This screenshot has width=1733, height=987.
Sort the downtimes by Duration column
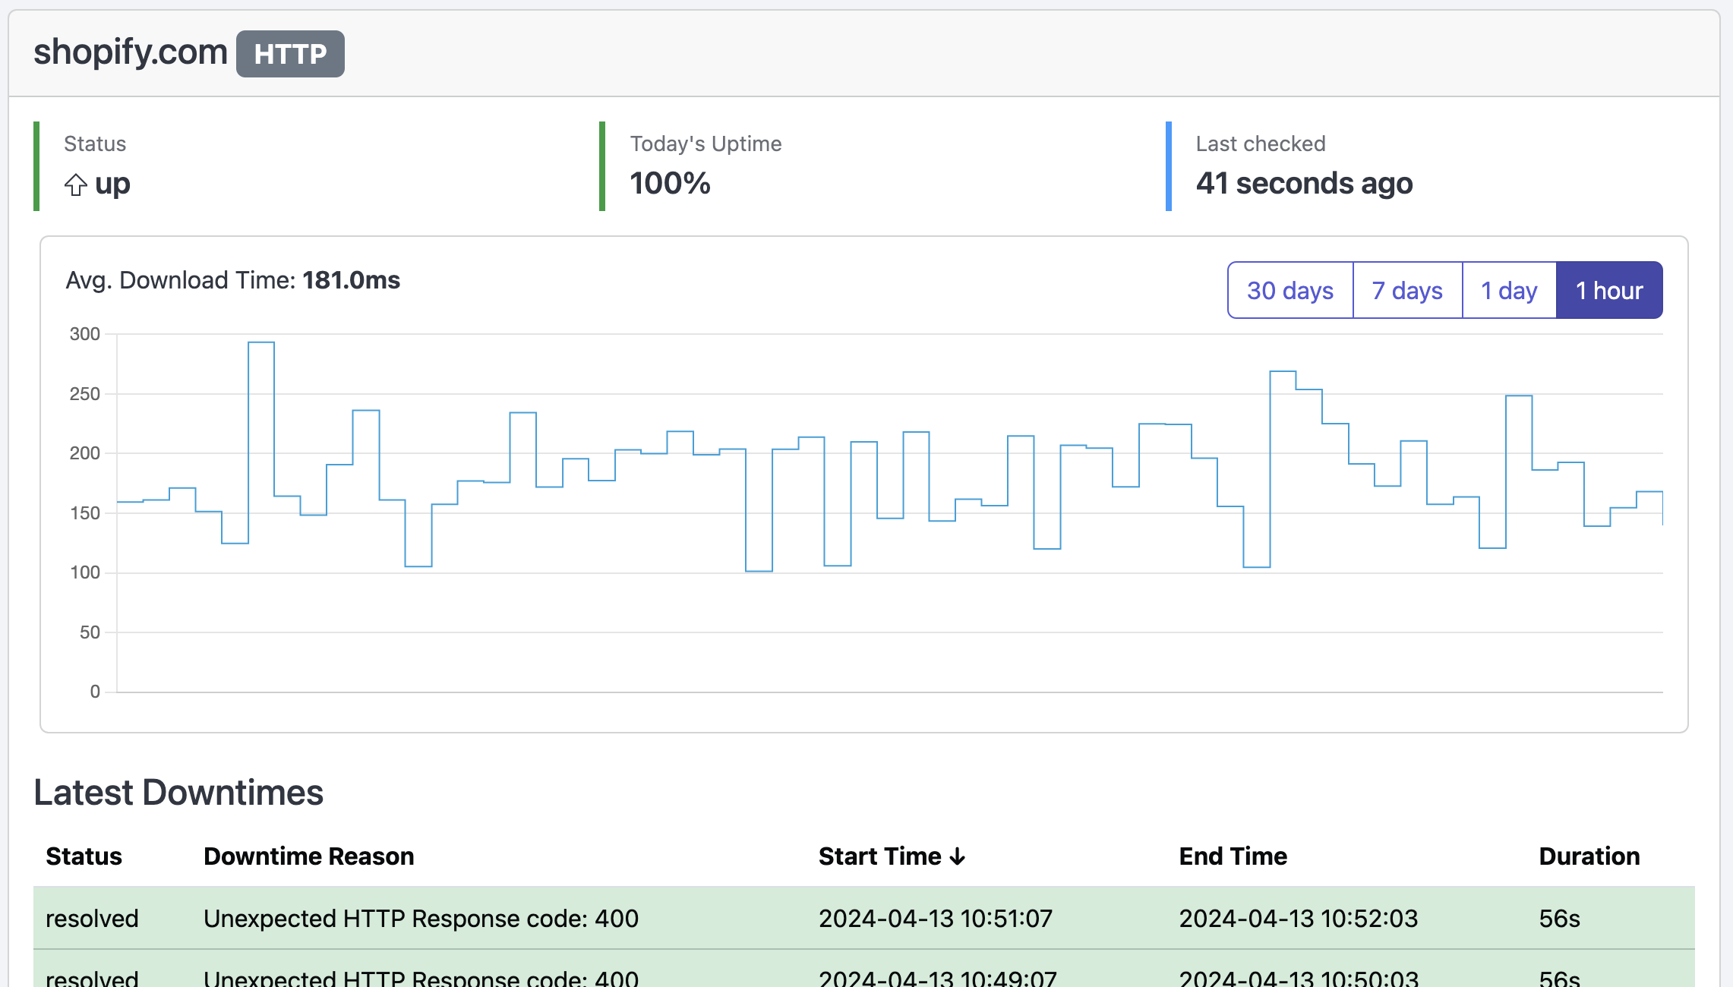(1589, 856)
